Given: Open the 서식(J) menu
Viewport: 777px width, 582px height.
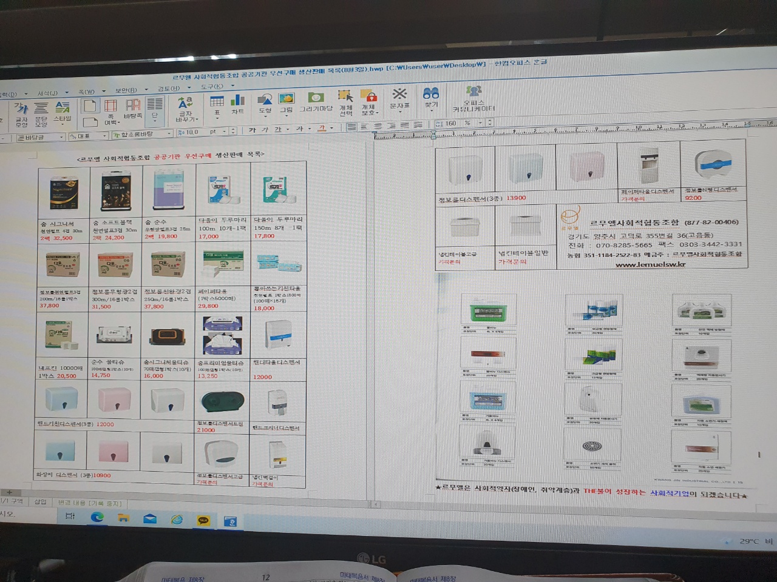Looking at the screenshot, I should [47, 93].
